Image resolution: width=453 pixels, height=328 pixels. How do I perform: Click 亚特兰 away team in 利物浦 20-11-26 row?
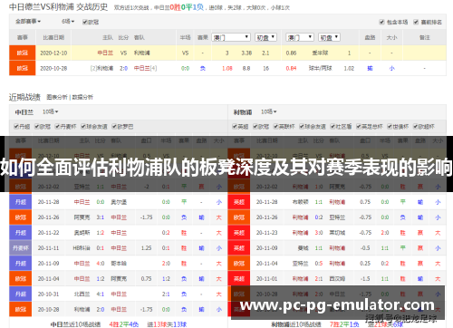coord(337,217)
